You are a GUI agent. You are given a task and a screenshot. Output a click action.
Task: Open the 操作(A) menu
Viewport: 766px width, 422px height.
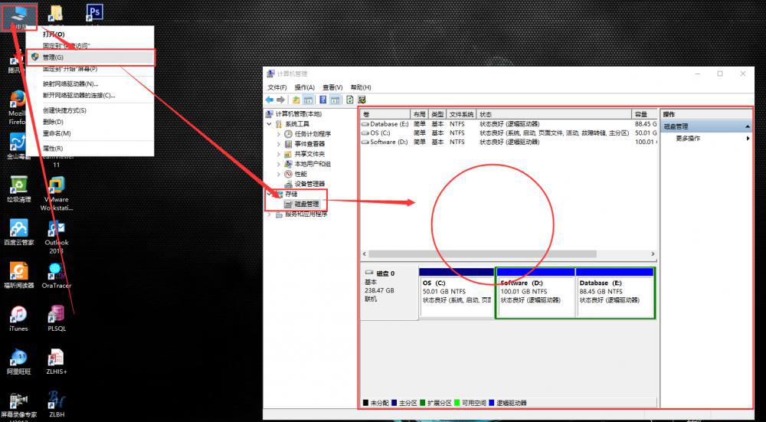tap(304, 87)
